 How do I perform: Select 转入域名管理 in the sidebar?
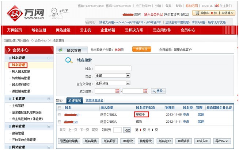pyautogui.click(x=21, y=71)
